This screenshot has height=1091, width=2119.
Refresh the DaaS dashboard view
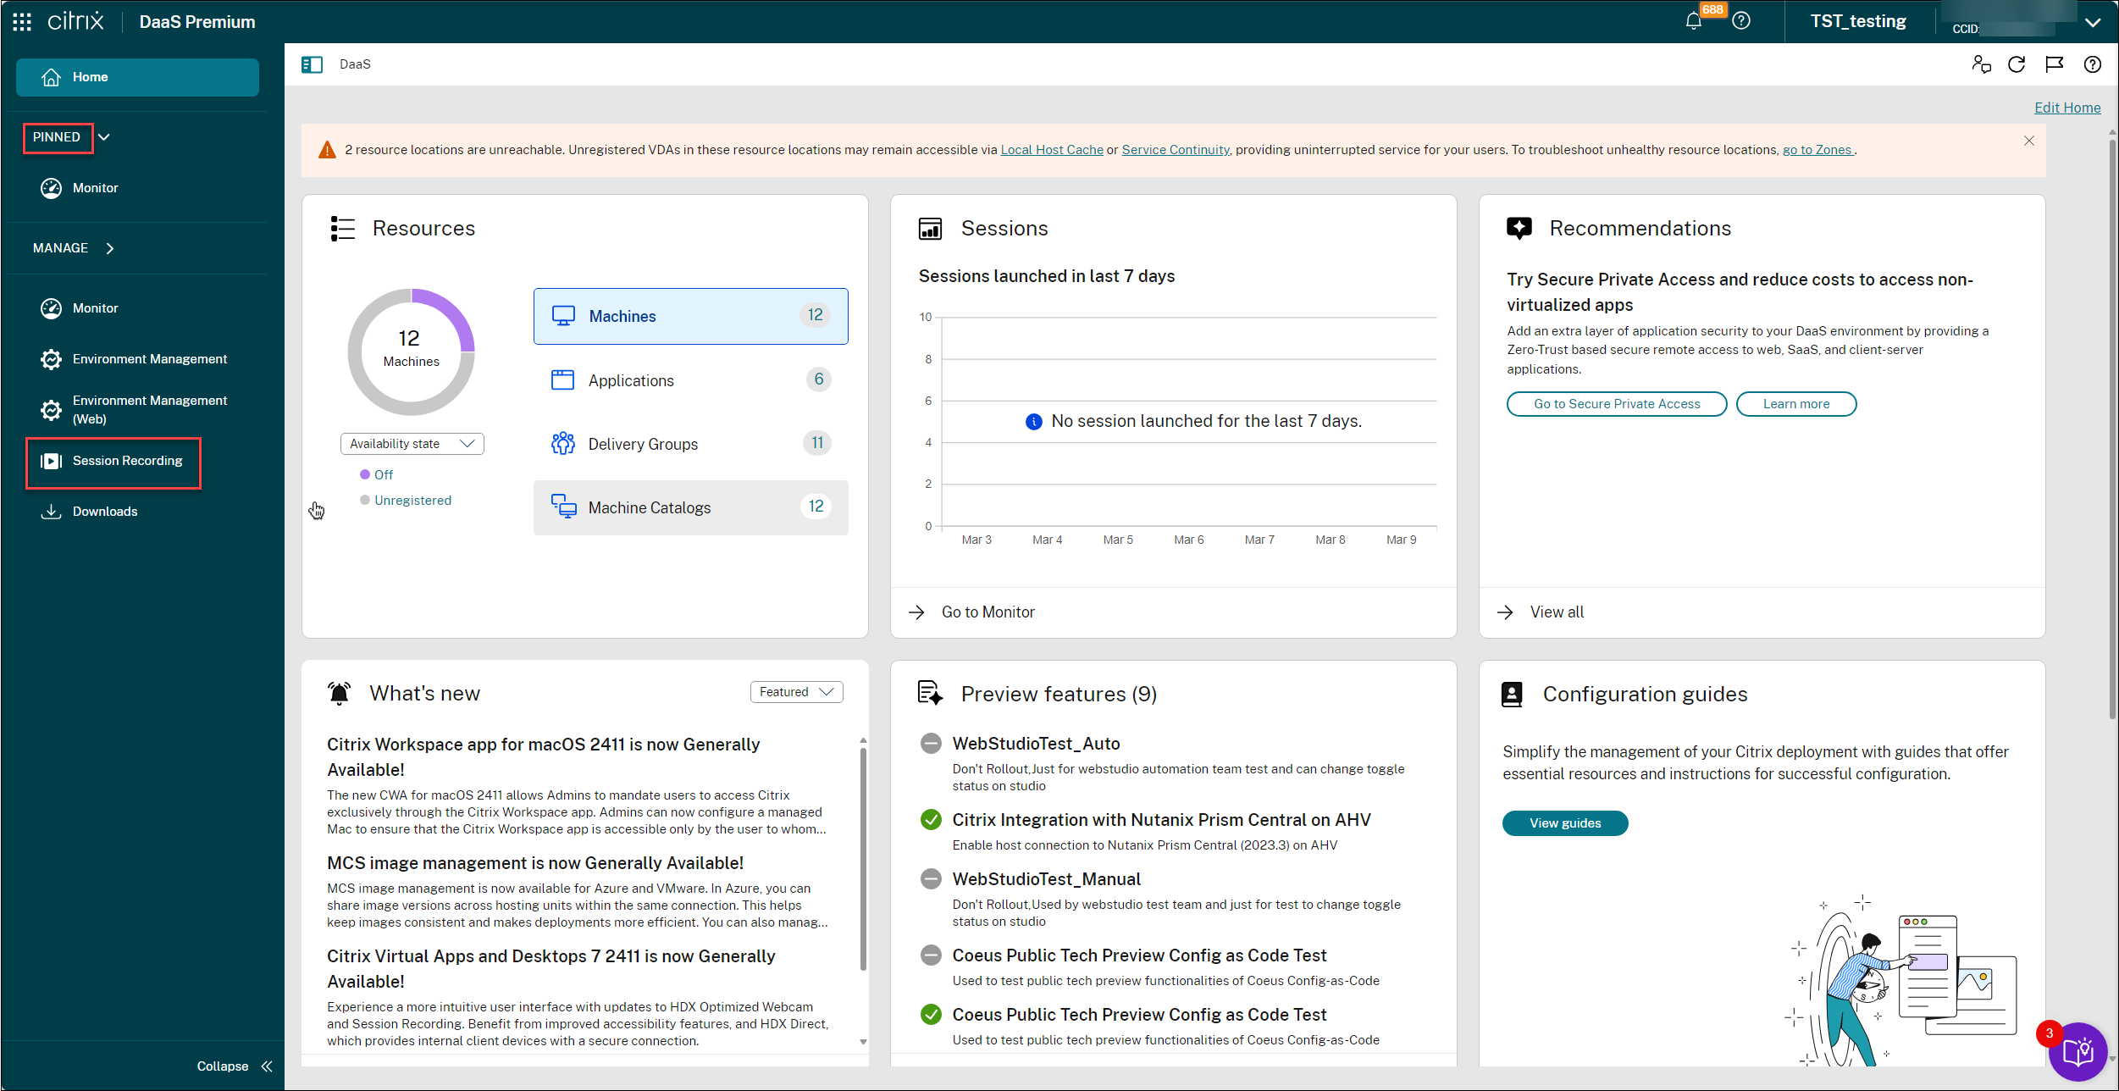coord(2017,64)
